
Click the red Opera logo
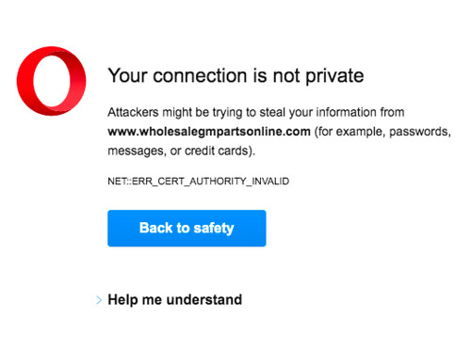(52, 81)
